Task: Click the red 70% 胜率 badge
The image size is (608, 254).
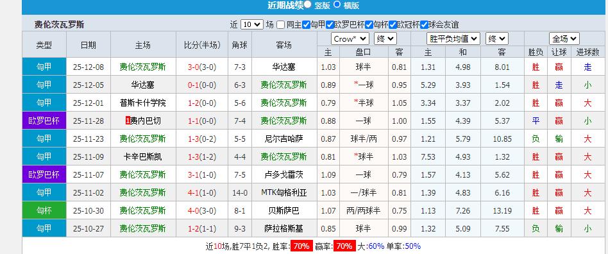Action: tap(301, 246)
